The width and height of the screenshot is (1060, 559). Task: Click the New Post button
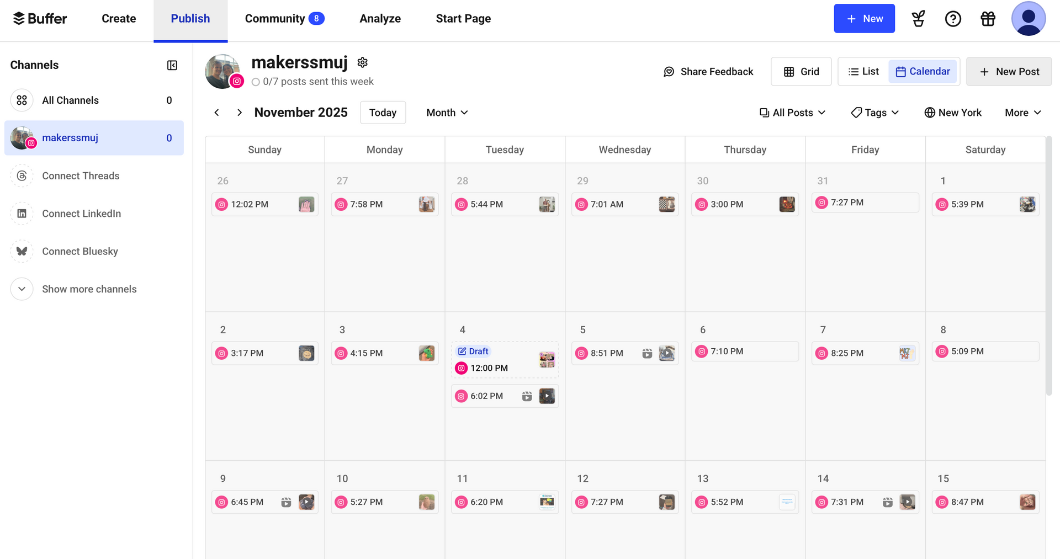click(1009, 71)
